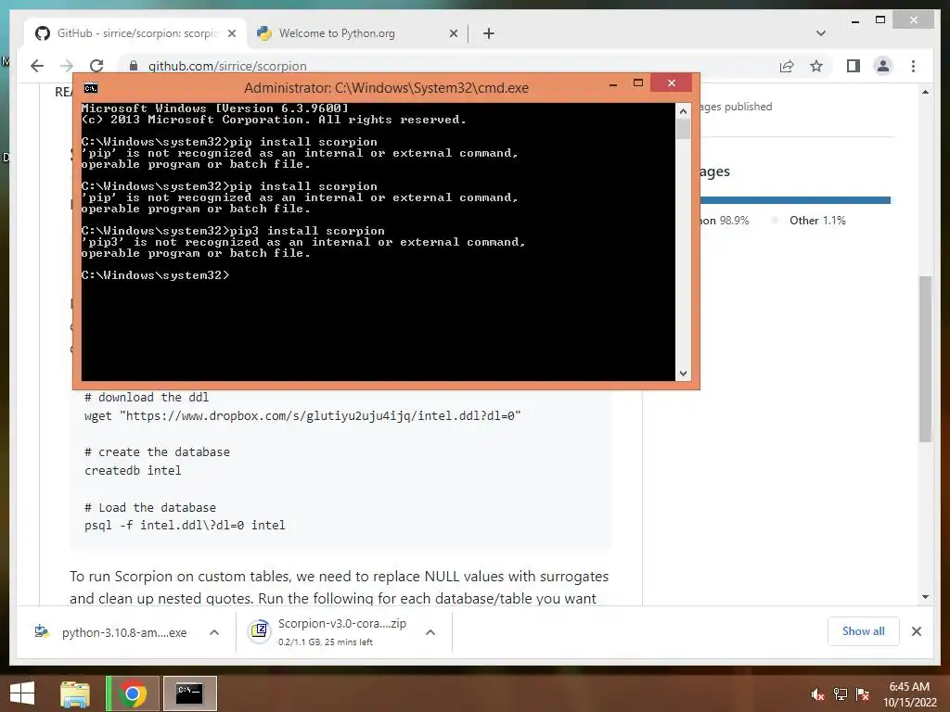The width and height of the screenshot is (950, 712).
Task: Click page scrollbar up arrow
Action: 925,92
